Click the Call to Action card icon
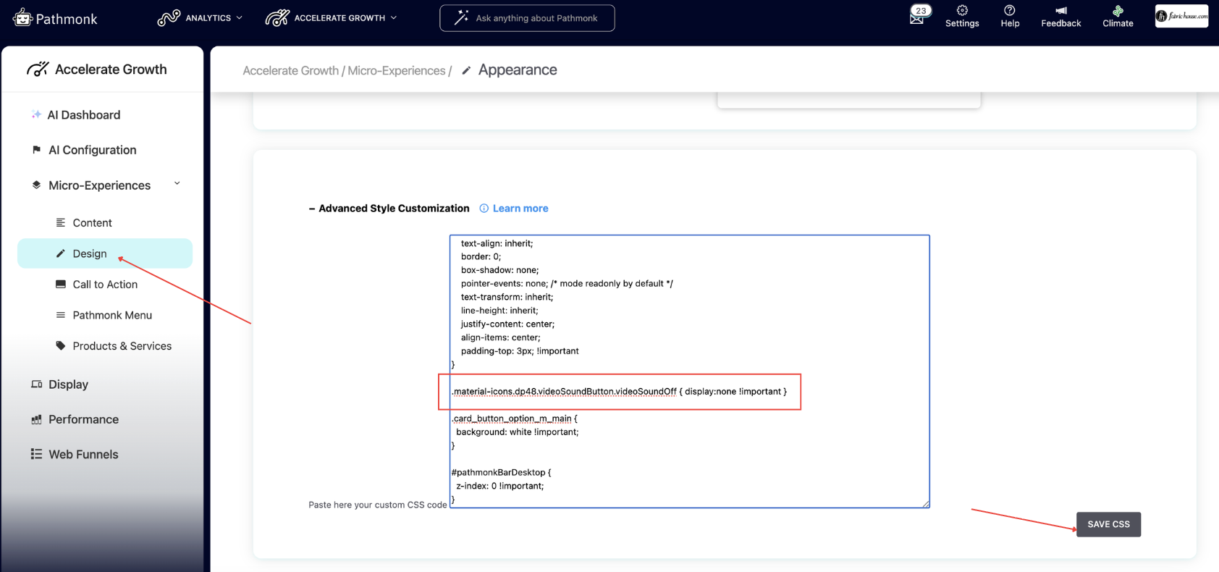Viewport: 1219px width, 572px height. tap(61, 285)
